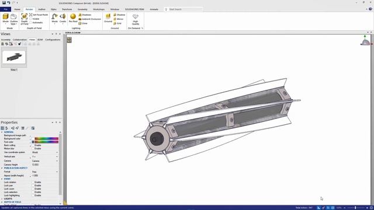The width and height of the screenshot is (374, 210).
Task: Open the Format dropdown
Action: 57,171
